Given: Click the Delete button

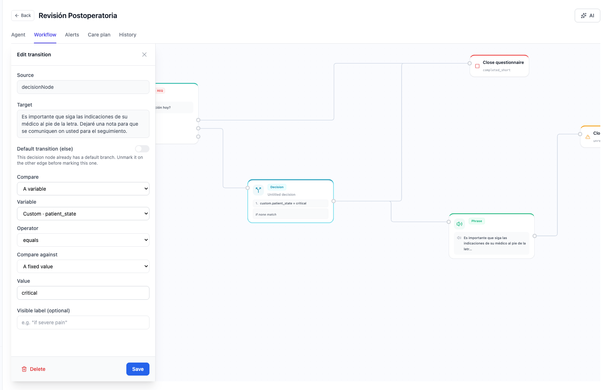Looking at the screenshot, I should 34,369.
